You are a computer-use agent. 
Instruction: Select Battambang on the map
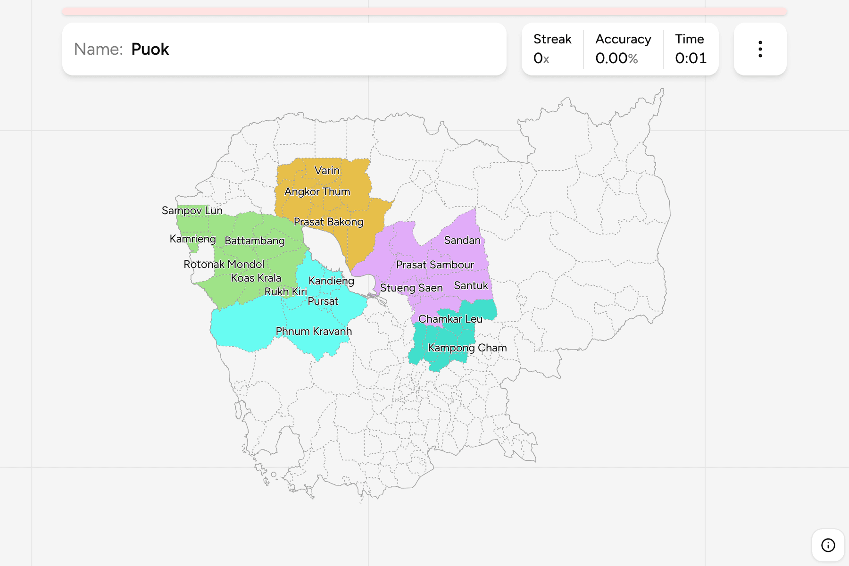pyautogui.click(x=255, y=241)
